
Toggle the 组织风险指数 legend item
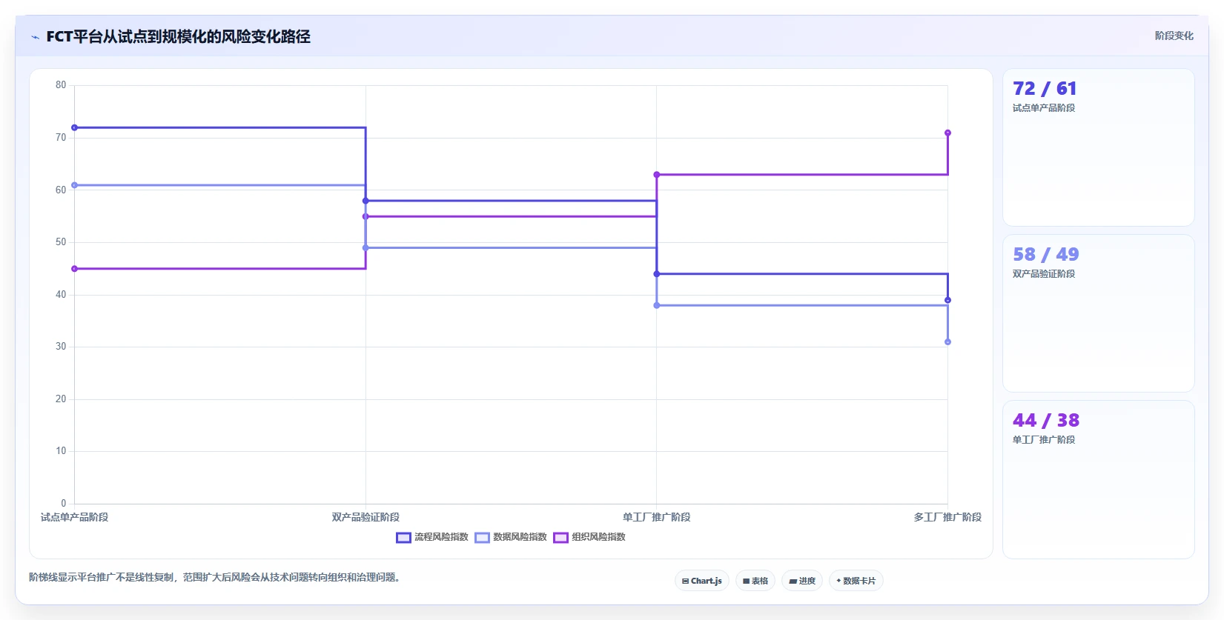pyautogui.click(x=589, y=537)
